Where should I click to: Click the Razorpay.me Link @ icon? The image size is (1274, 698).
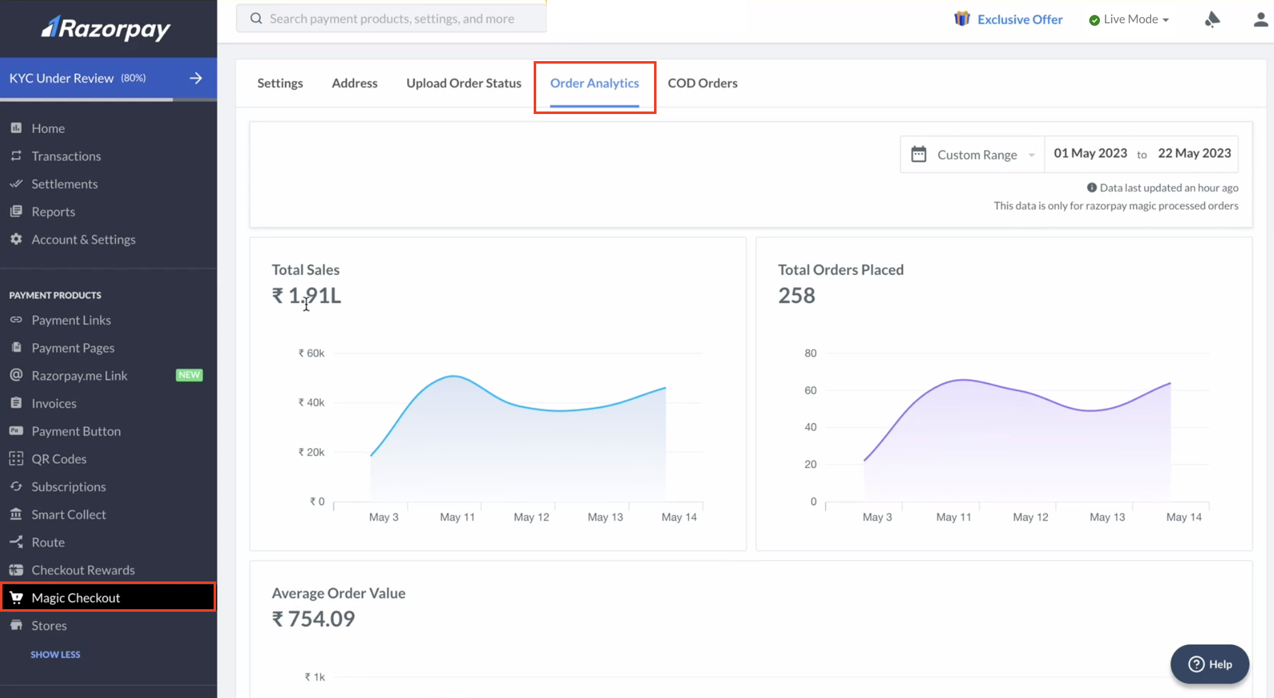(16, 375)
